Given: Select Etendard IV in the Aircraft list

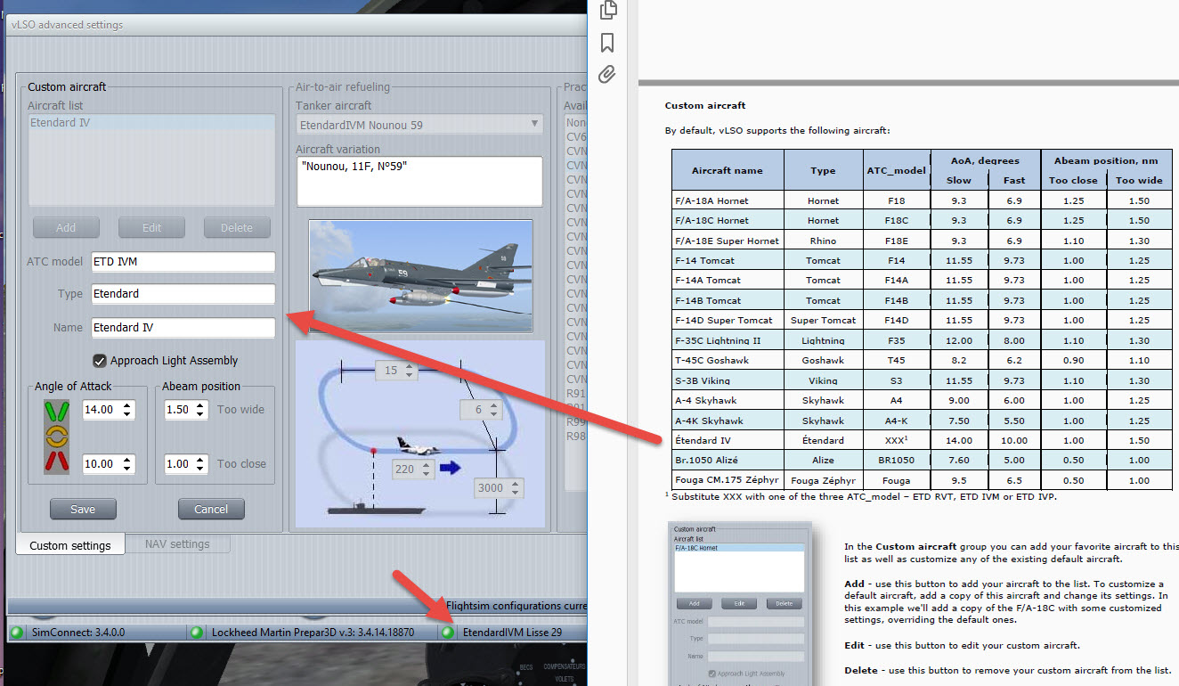Looking at the screenshot, I should pyautogui.click(x=150, y=123).
